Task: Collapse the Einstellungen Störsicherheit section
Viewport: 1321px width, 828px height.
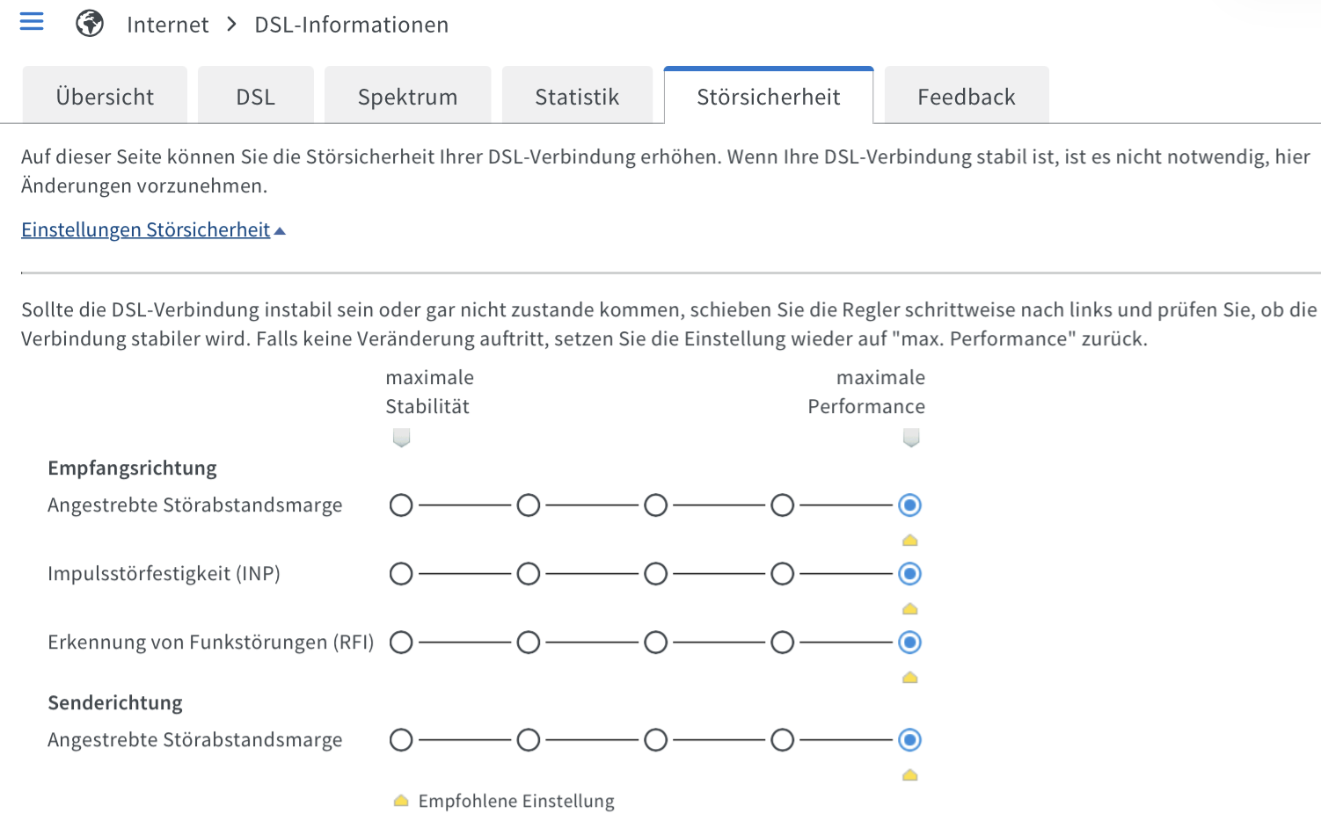Action: pyautogui.click(x=146, y=229)
